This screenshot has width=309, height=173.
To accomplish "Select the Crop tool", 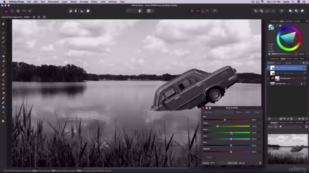I will pyautogui.click(x=3, y=37).
